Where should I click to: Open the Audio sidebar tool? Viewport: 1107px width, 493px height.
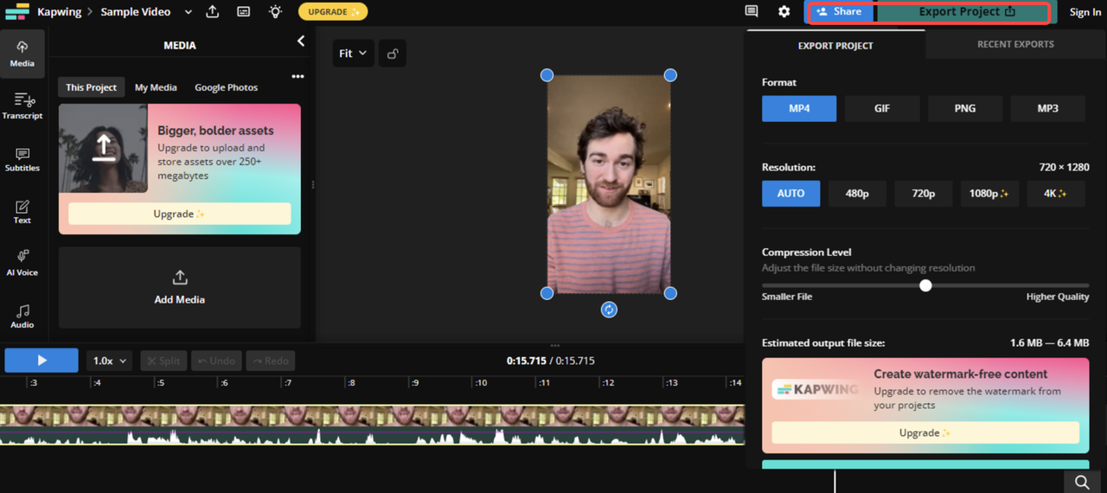tap(22, 316)
